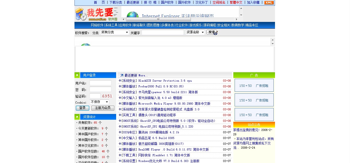This screenshot has height=163, width=350.
Task: Open 下载分类 in the top navigation
Action: pyautogui.click(x=116, y=2)
